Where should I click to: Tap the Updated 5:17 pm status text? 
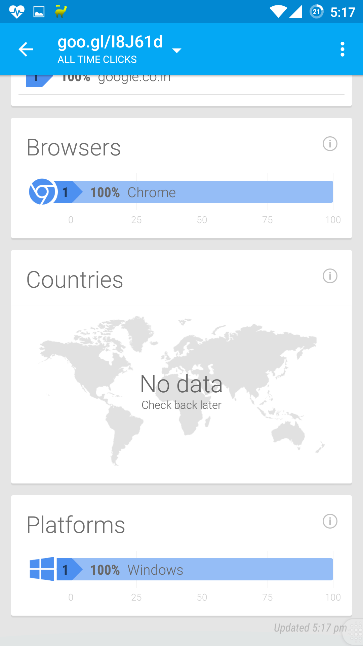coord(310,628)
